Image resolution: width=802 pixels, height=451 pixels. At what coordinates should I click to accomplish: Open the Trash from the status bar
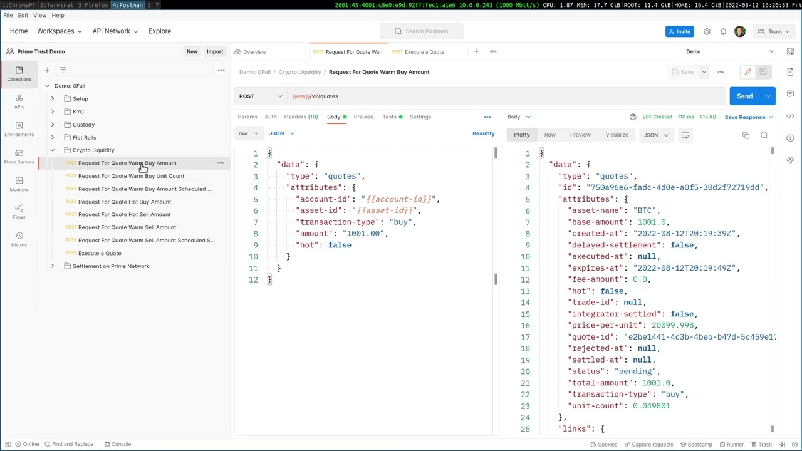pos(761,445)
